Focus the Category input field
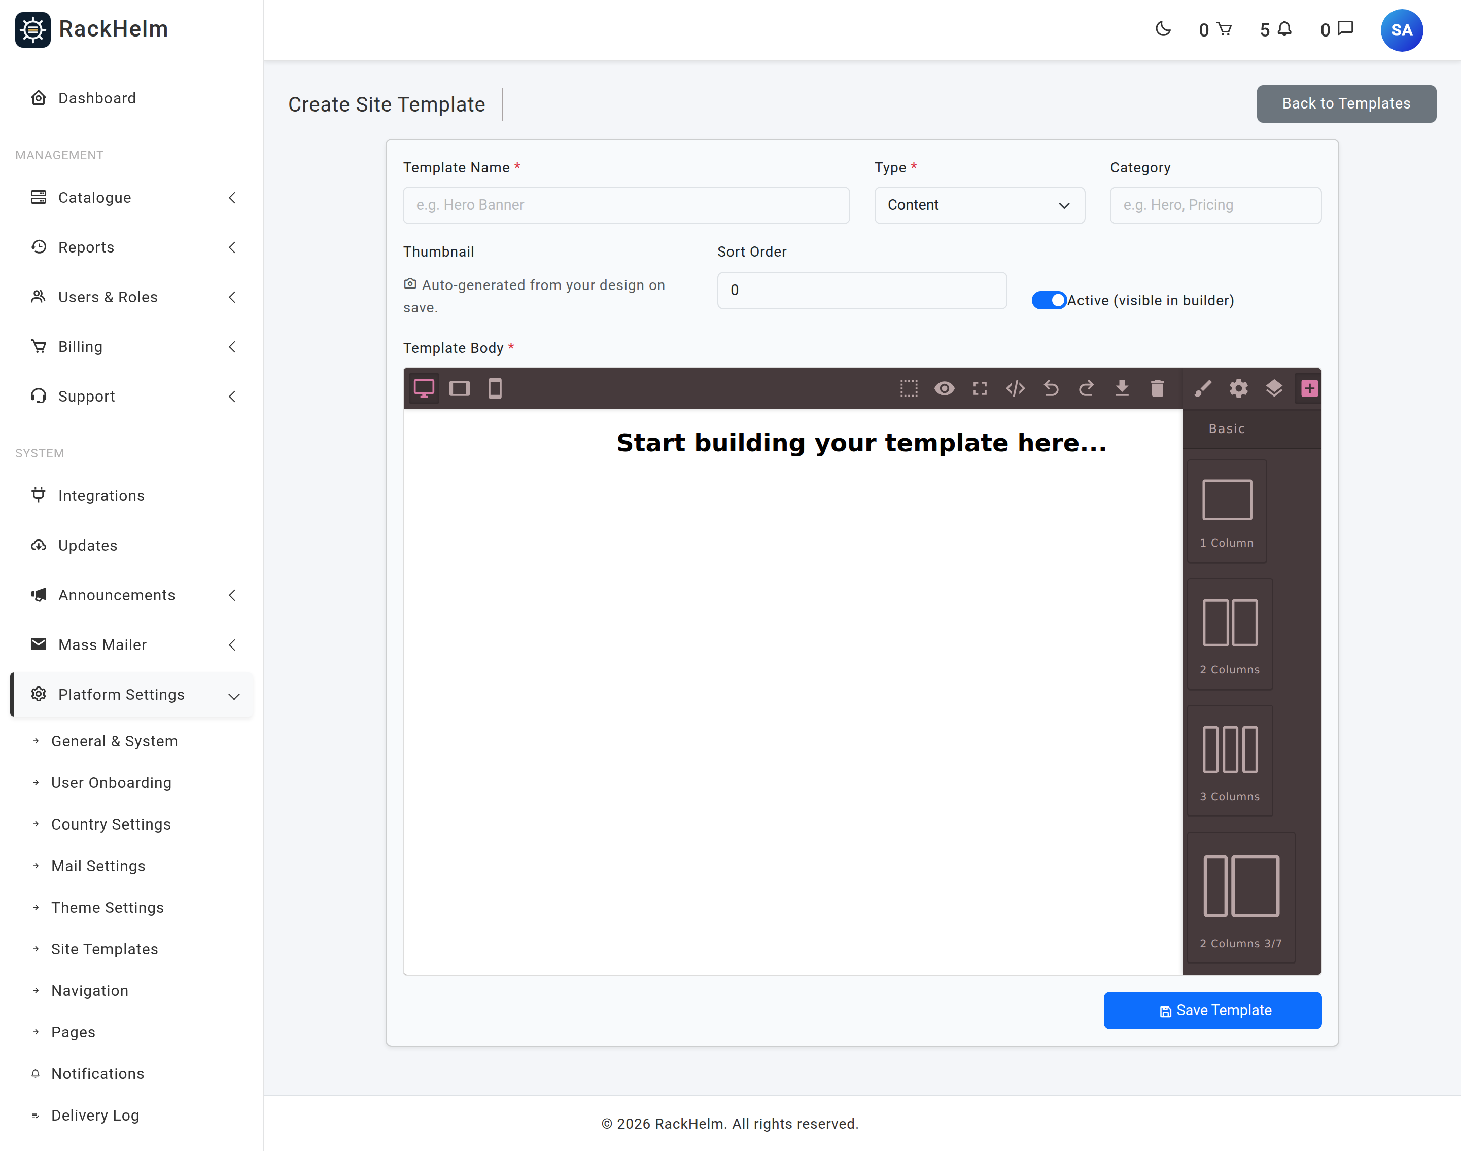The width and height of the screenshot is (1461, 1151). tap(1215, 205)
